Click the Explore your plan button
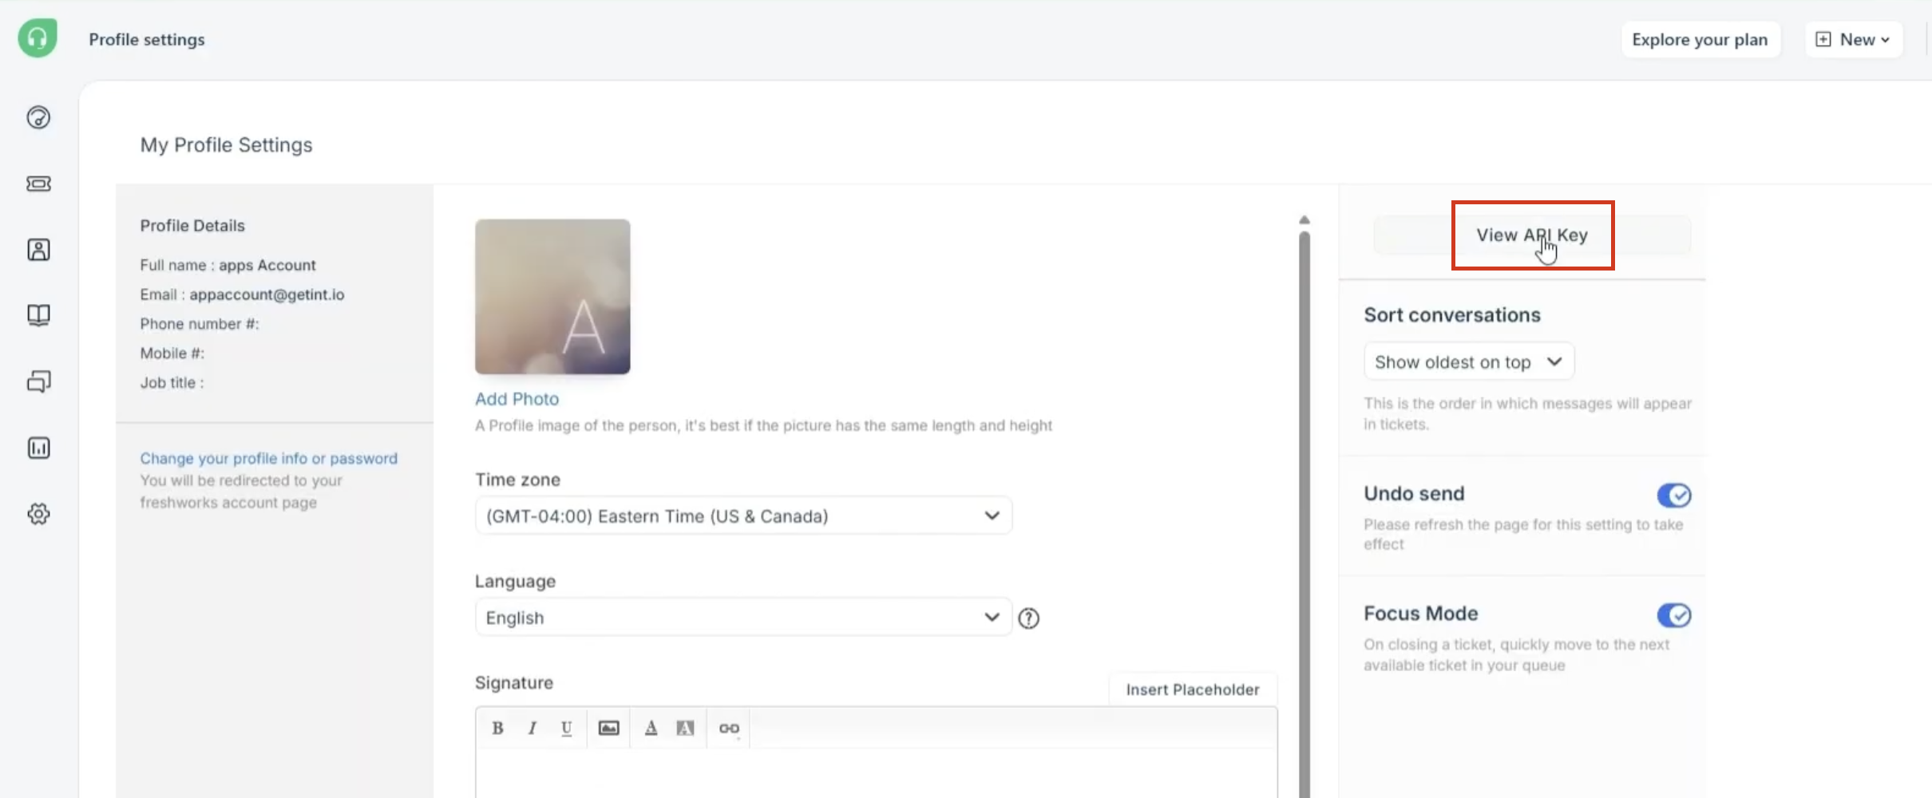 tap(1700, 39)
